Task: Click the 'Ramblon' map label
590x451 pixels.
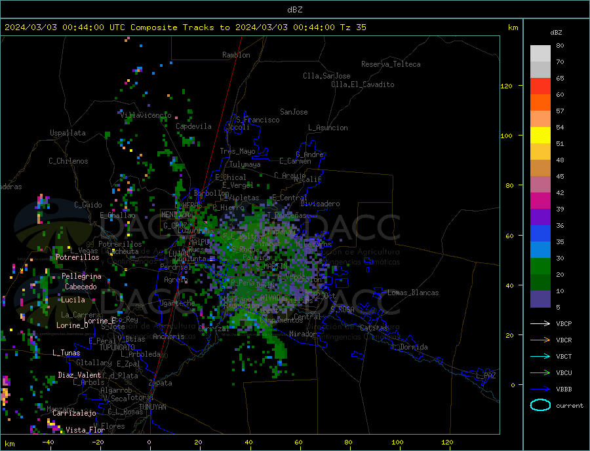Action: (236, 55)
